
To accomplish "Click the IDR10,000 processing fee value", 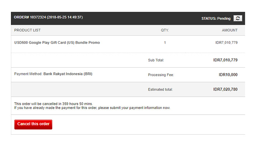I will click(228, 75).
